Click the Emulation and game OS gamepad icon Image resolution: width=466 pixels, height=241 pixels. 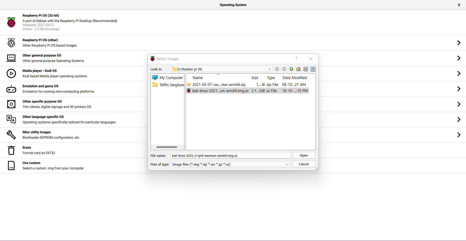click(x=11, y=89)
